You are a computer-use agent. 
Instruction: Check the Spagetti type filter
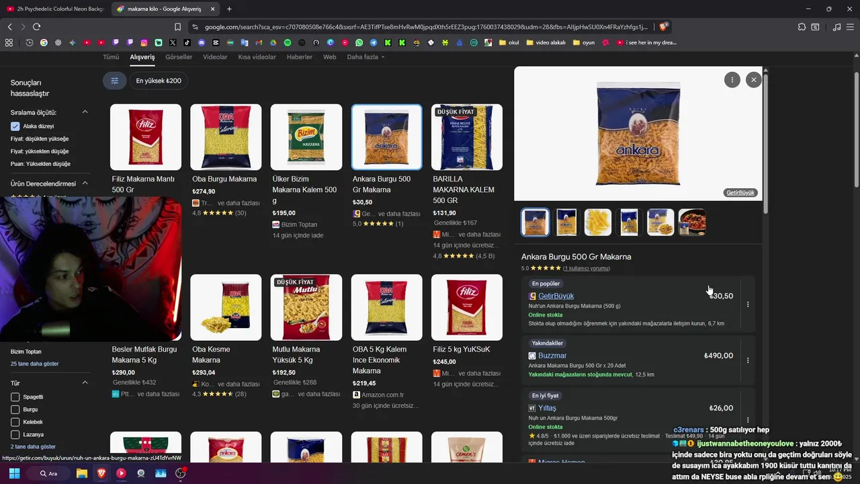coord(15,397)
